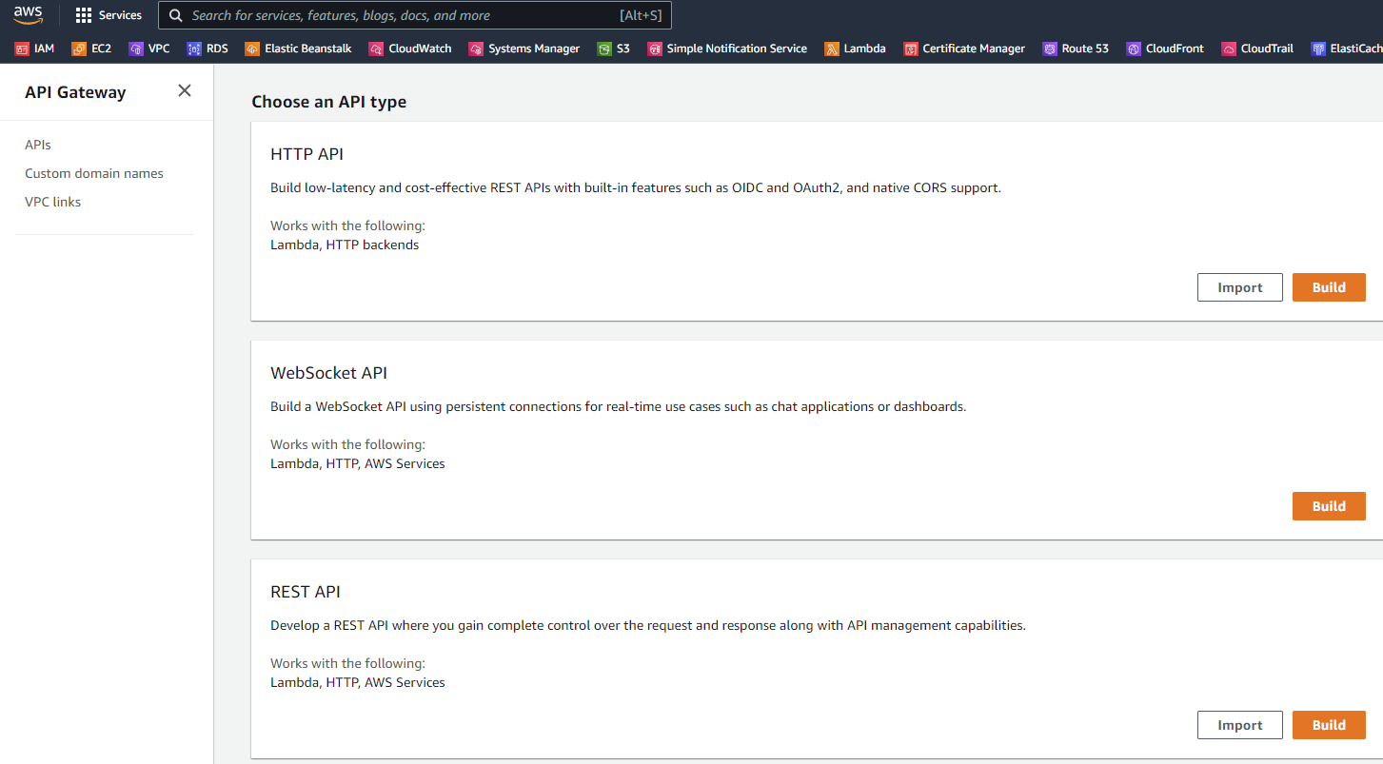Viewport: 1383px width, 764px height.
Task: Open the Certificate Manager bookmark icon
Action: [x=911, y=49]
